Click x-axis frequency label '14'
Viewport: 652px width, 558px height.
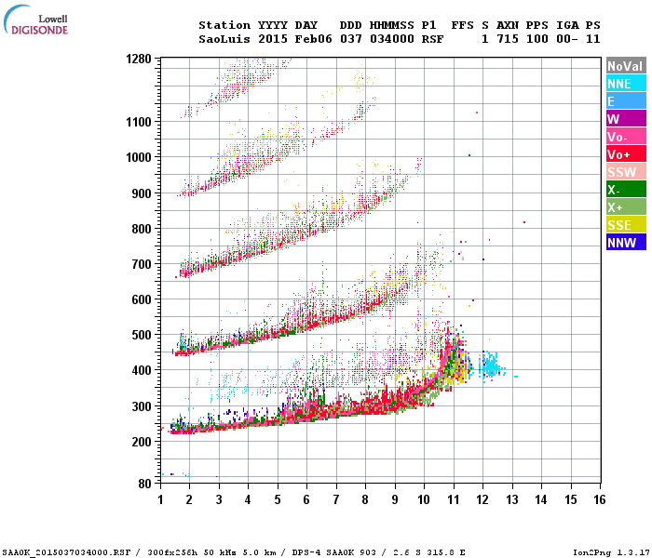(541, 499)
